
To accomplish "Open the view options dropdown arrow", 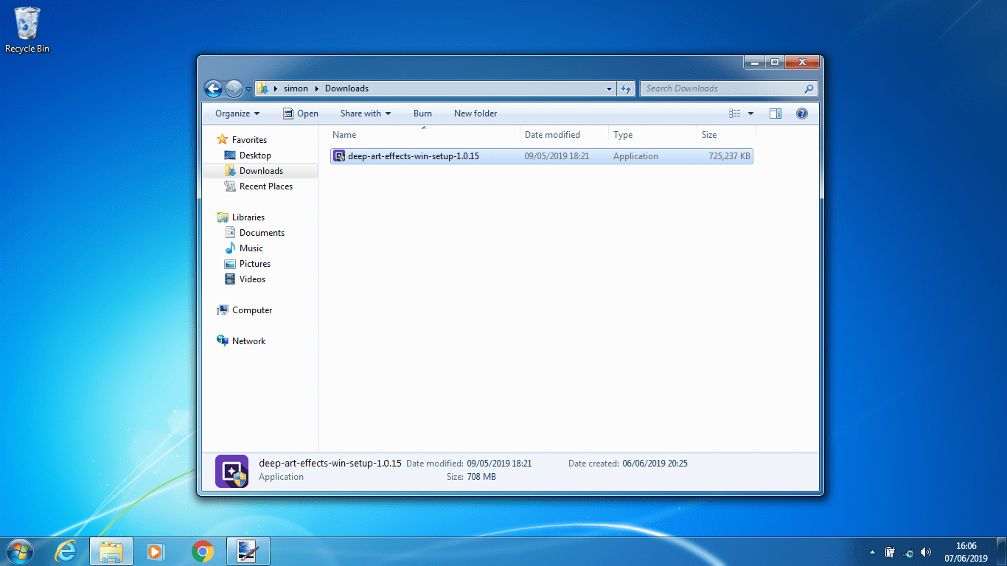I will tap(750, 113).
